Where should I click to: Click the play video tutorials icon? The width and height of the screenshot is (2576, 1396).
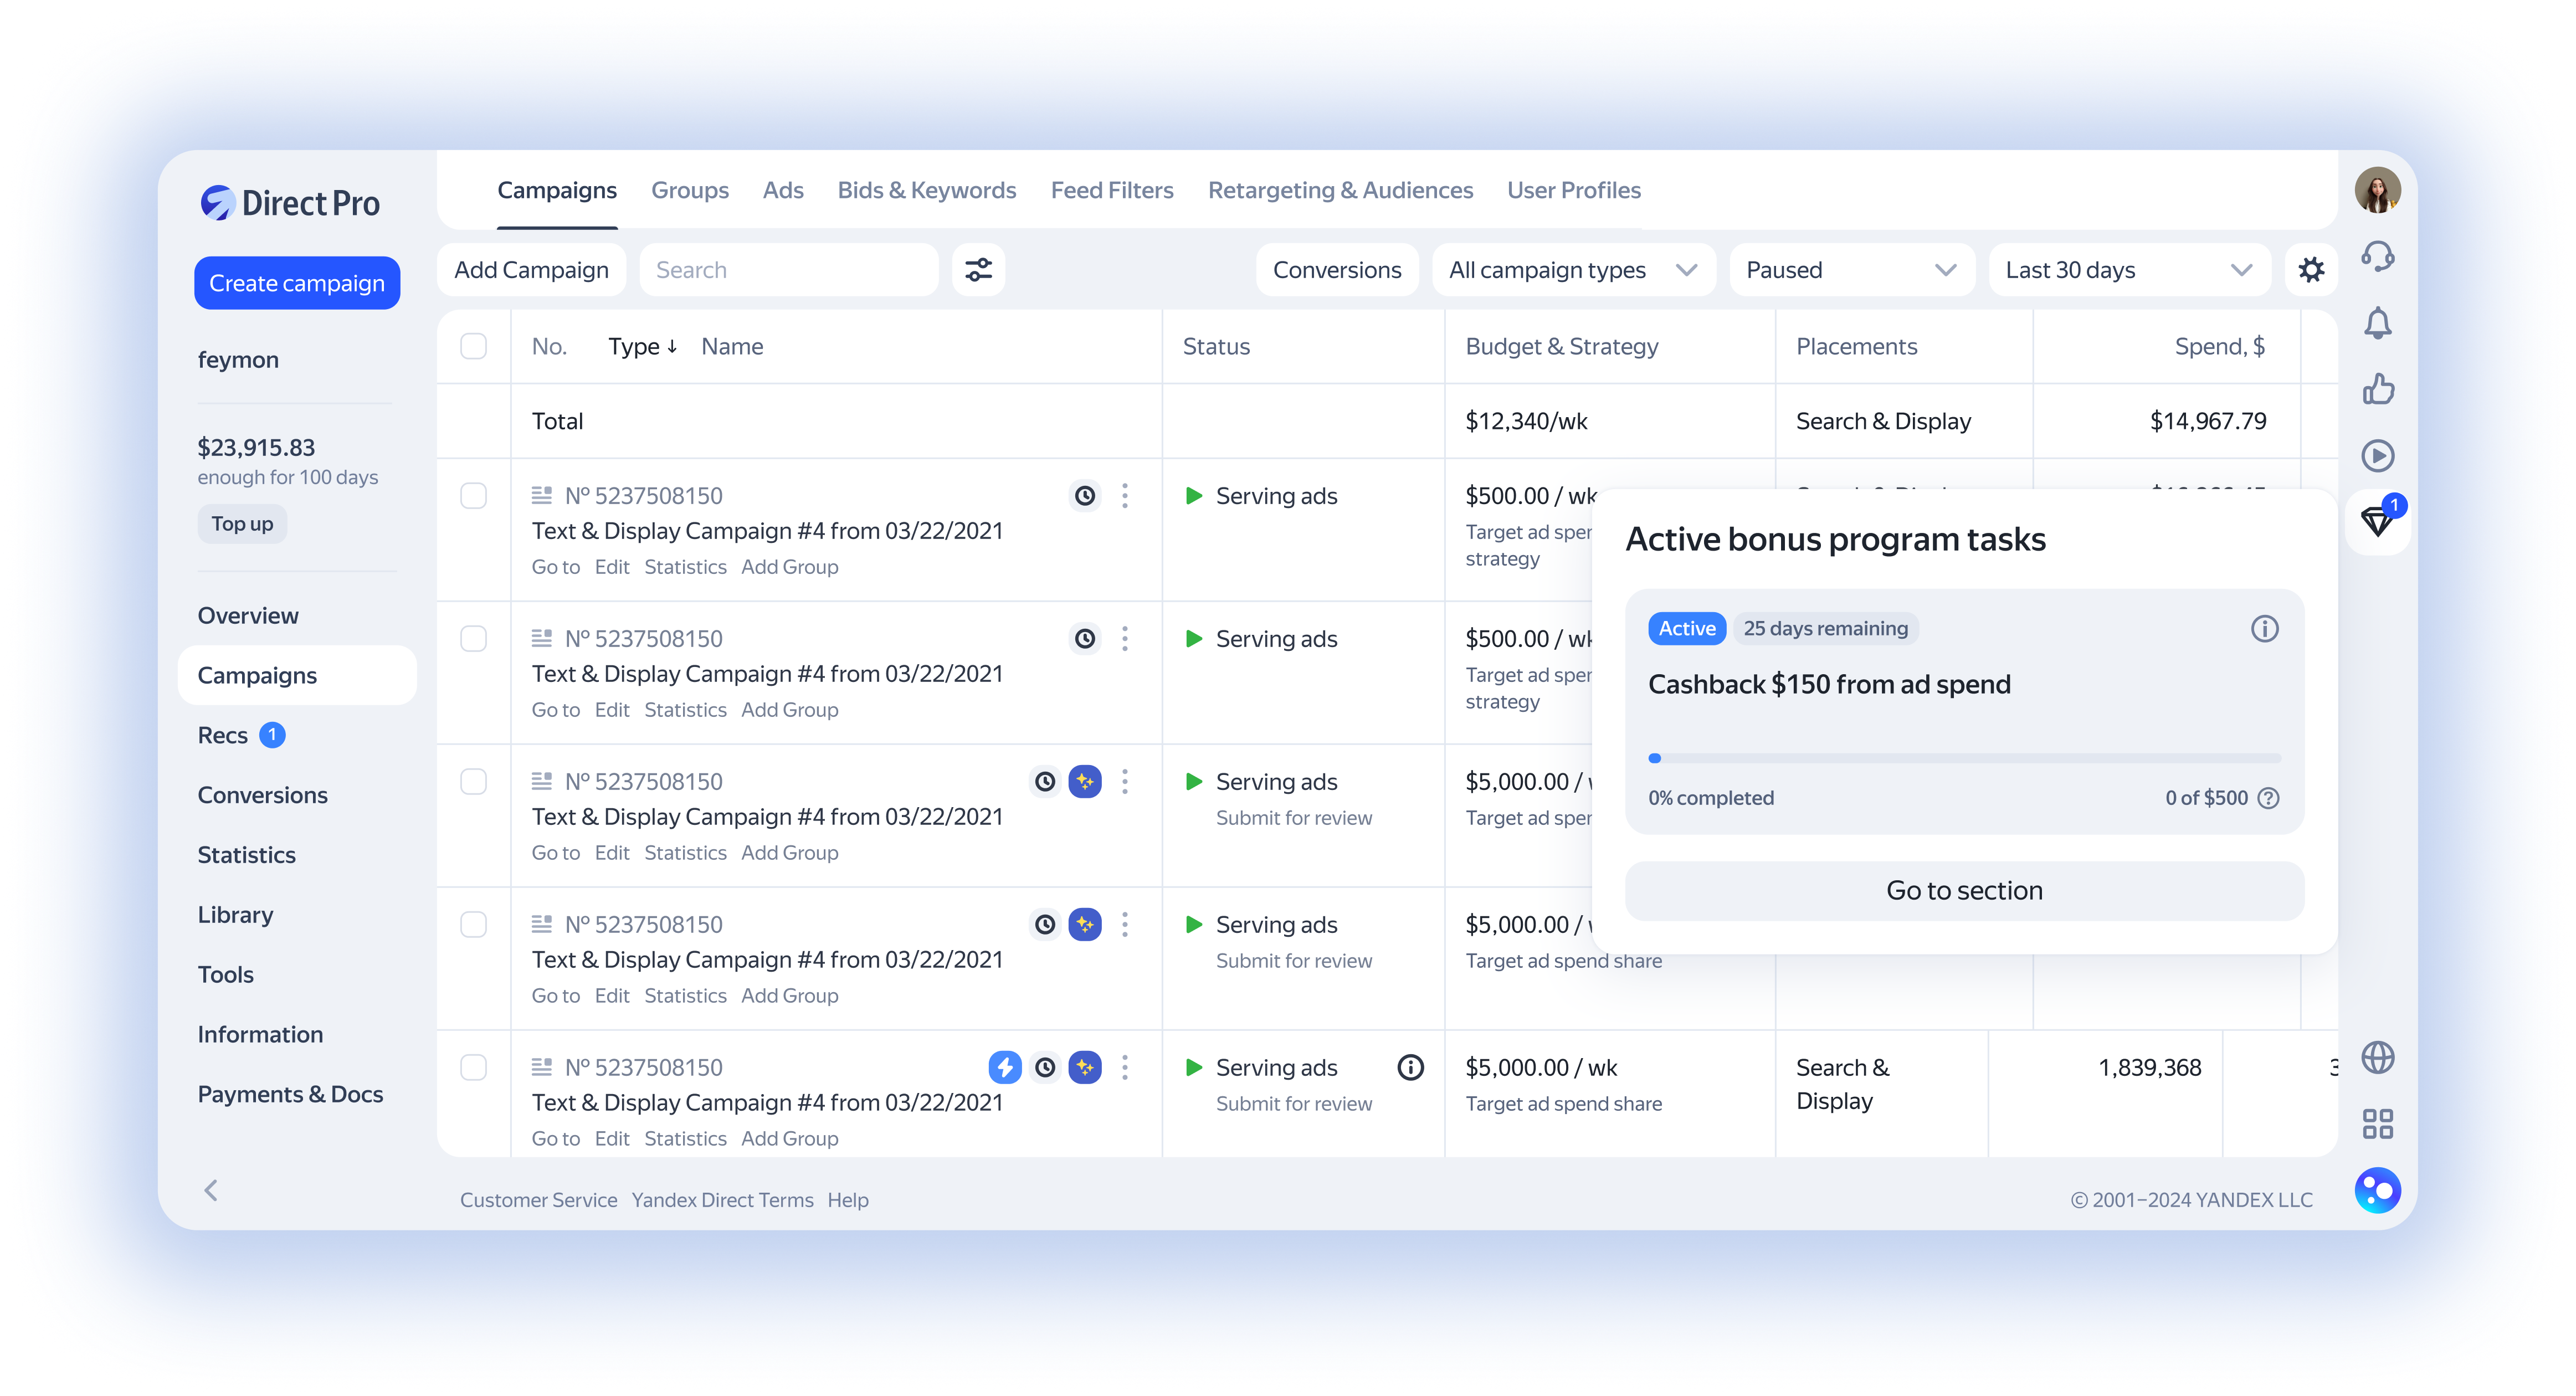pyautogui.click(x=2377, y=456)
